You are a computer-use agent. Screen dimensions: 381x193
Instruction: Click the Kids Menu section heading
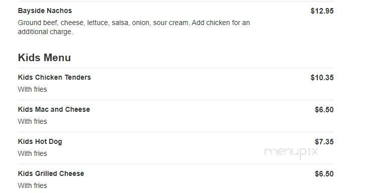[x=45, y=58]
